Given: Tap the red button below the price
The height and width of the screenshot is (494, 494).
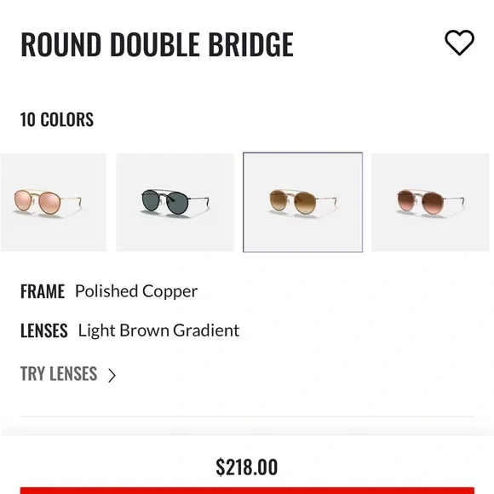Looking at the screenshot, I should click(247, 491).
